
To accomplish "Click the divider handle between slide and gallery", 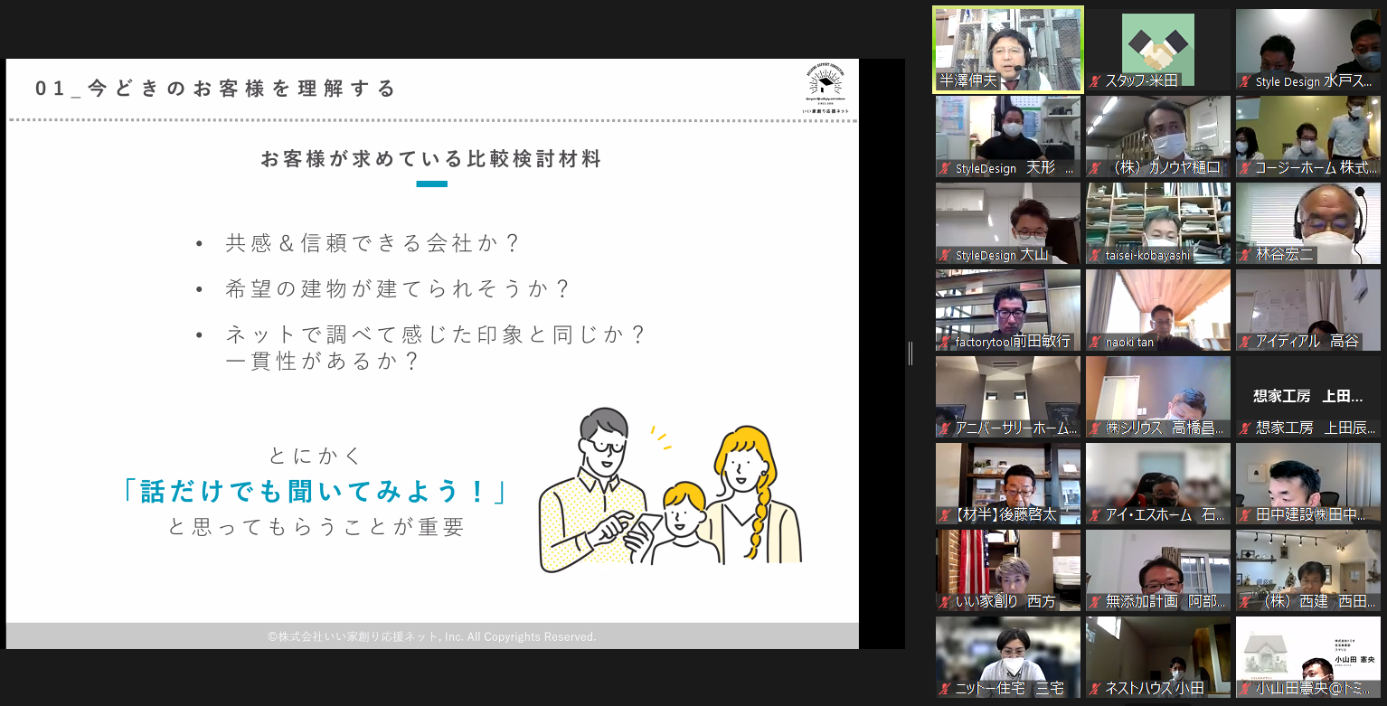I will (911, 353).
